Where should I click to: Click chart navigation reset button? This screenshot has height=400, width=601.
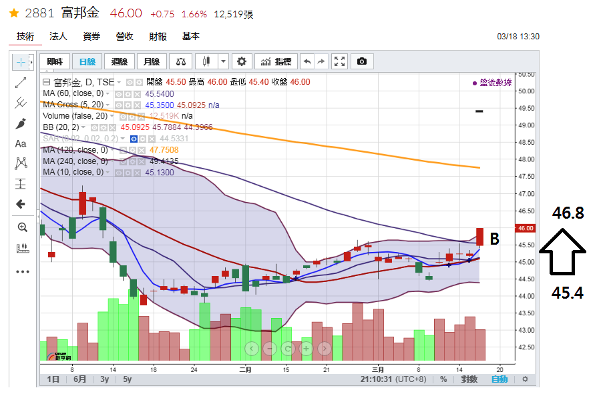click(x=288, y=349)
